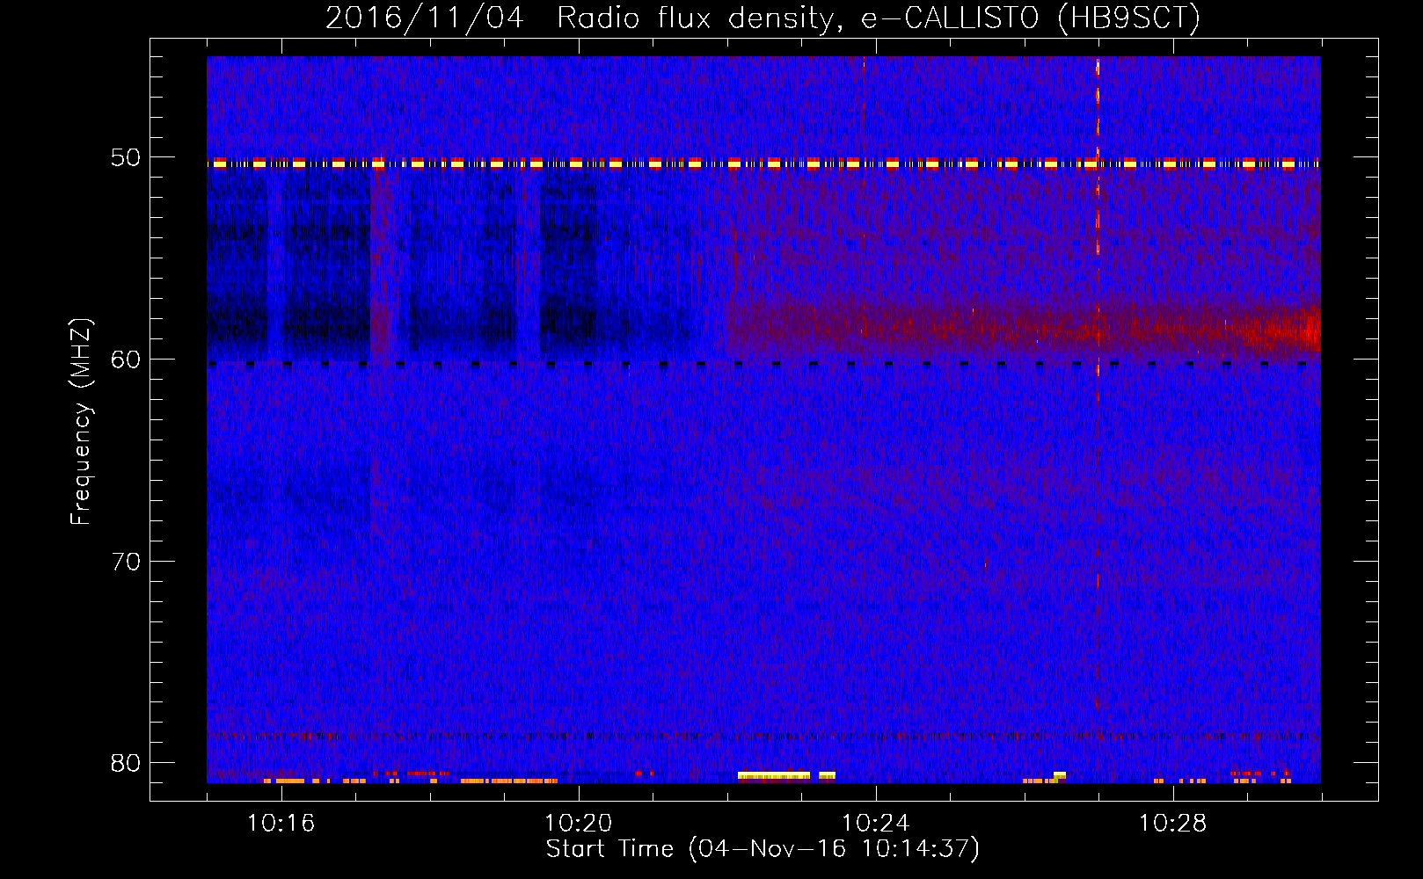Click the "10:16" time tick label
Viewport: 1423px width, 879px height.
click(281, 824)
